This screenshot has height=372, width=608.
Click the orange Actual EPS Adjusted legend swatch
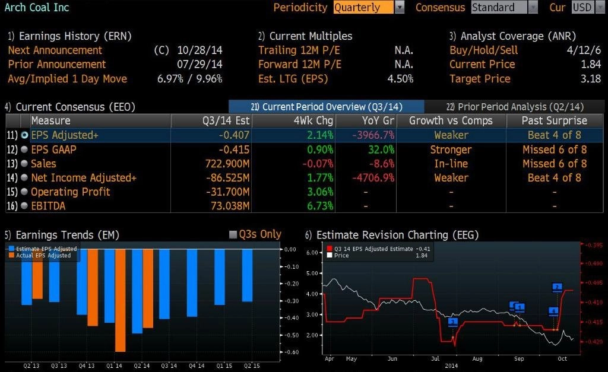12,255
